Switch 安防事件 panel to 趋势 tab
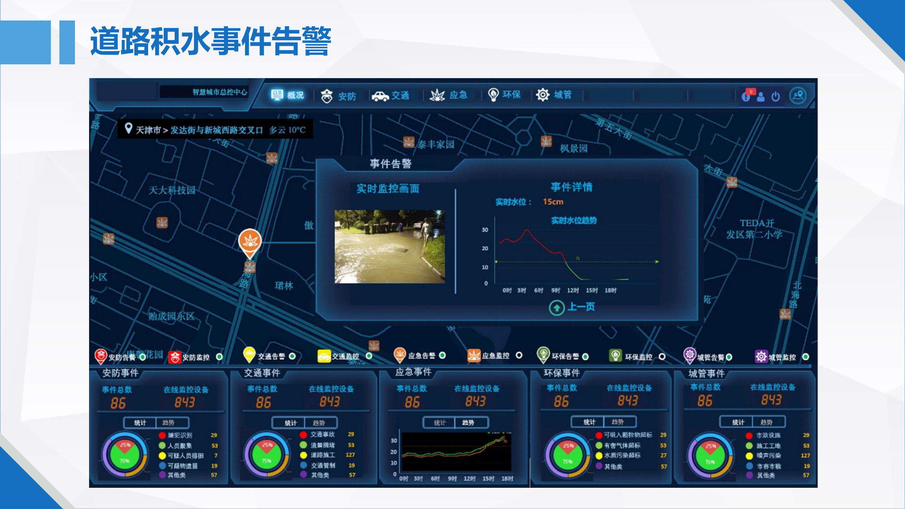Image resolution: width=905 pixels, height=509 pixels. 172,423
